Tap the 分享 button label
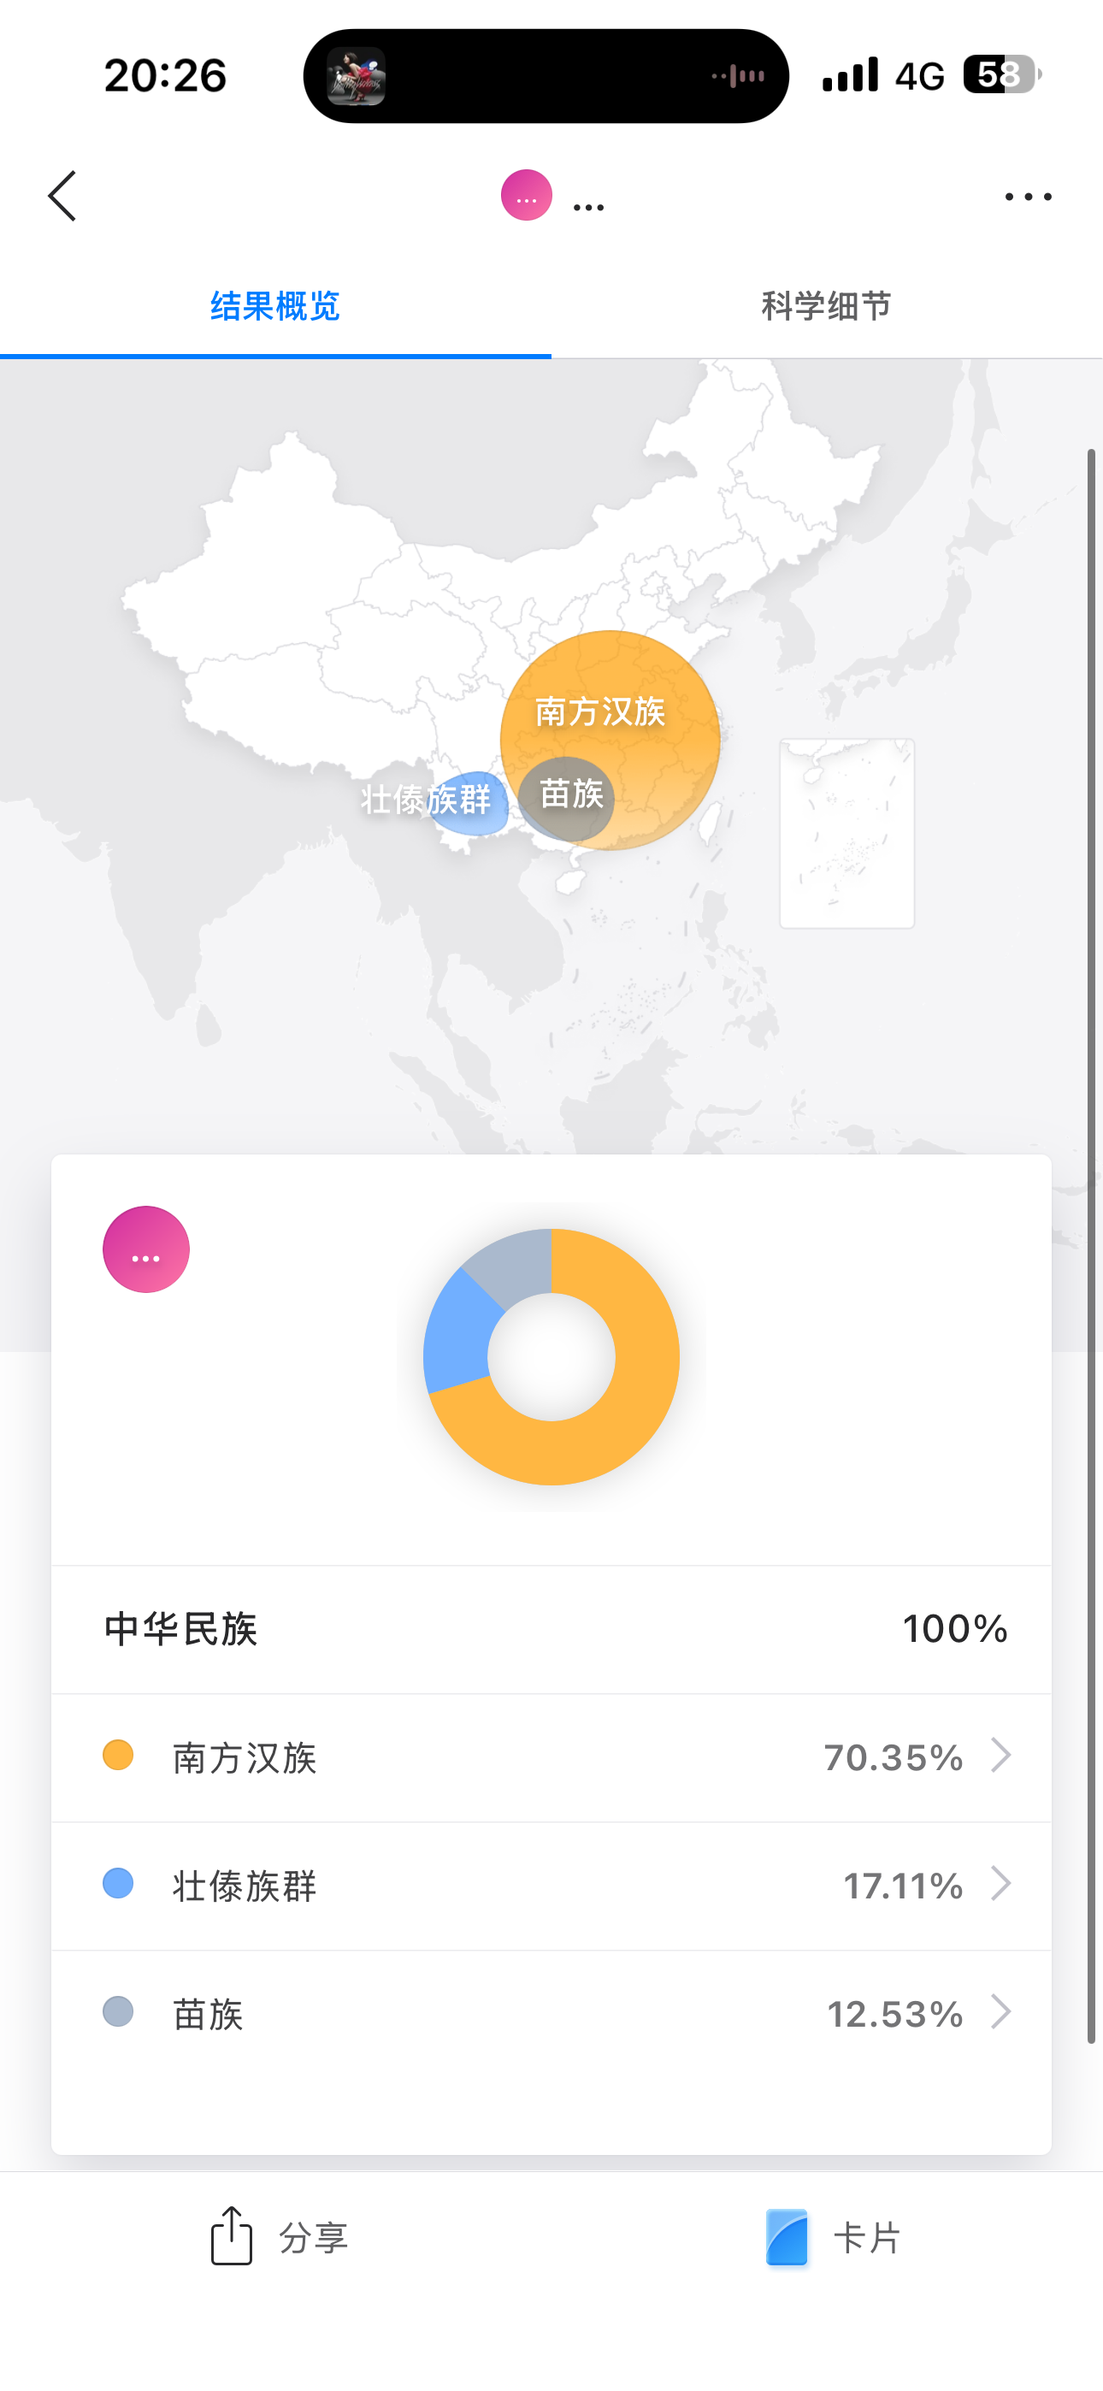 click(314, 2238)
